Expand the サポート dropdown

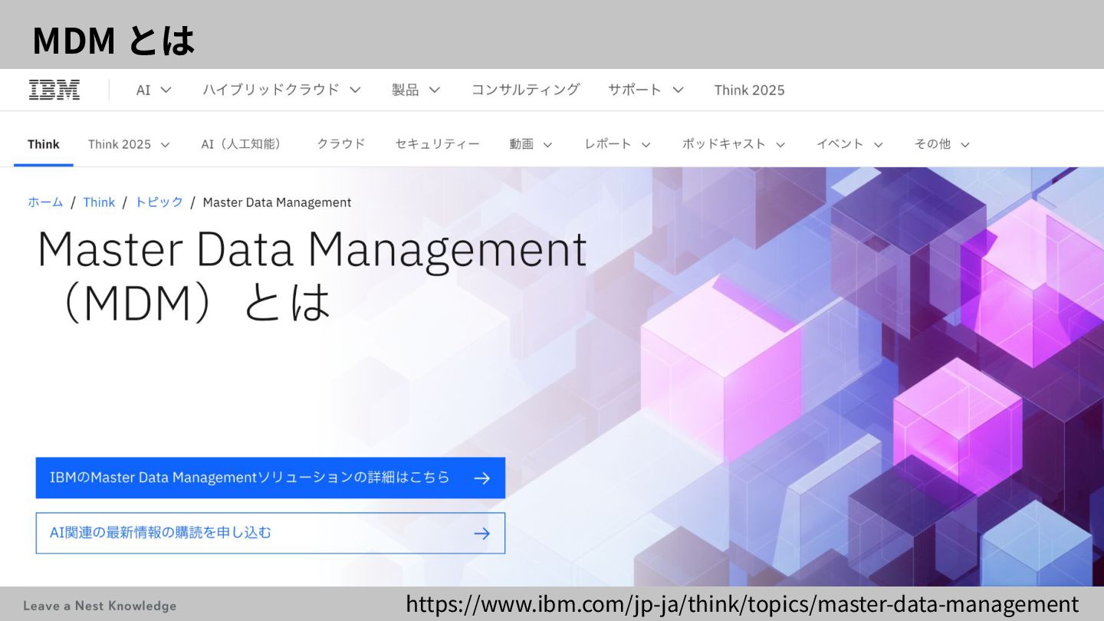(646, 90)
